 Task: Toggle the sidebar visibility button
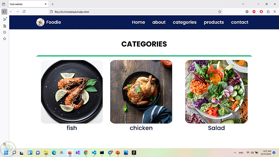[x=4, y=12]
